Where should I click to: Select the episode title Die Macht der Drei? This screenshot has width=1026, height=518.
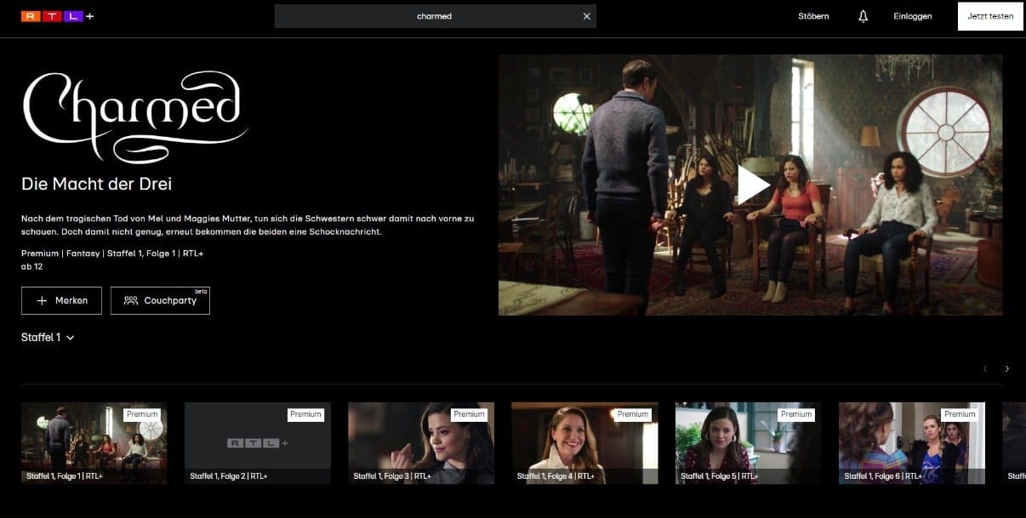tap(97, 184)
